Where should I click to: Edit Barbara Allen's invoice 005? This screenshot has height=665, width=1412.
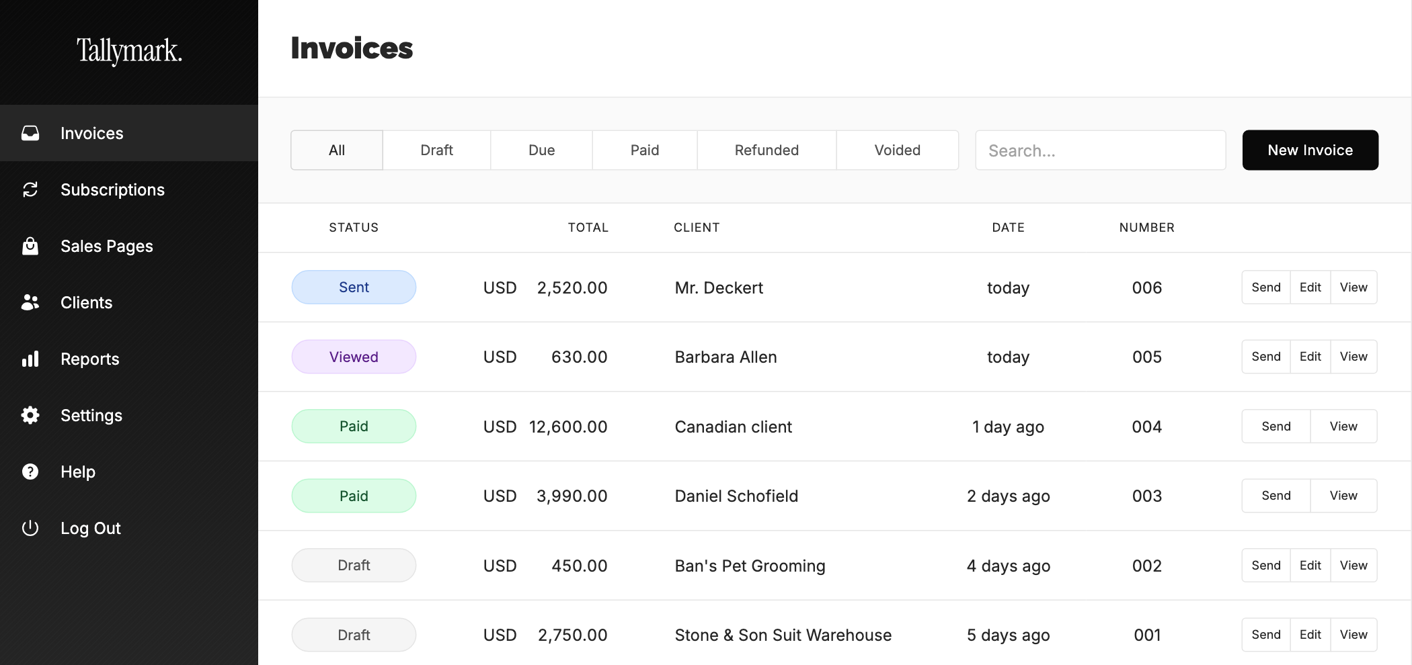(1310, 357)
